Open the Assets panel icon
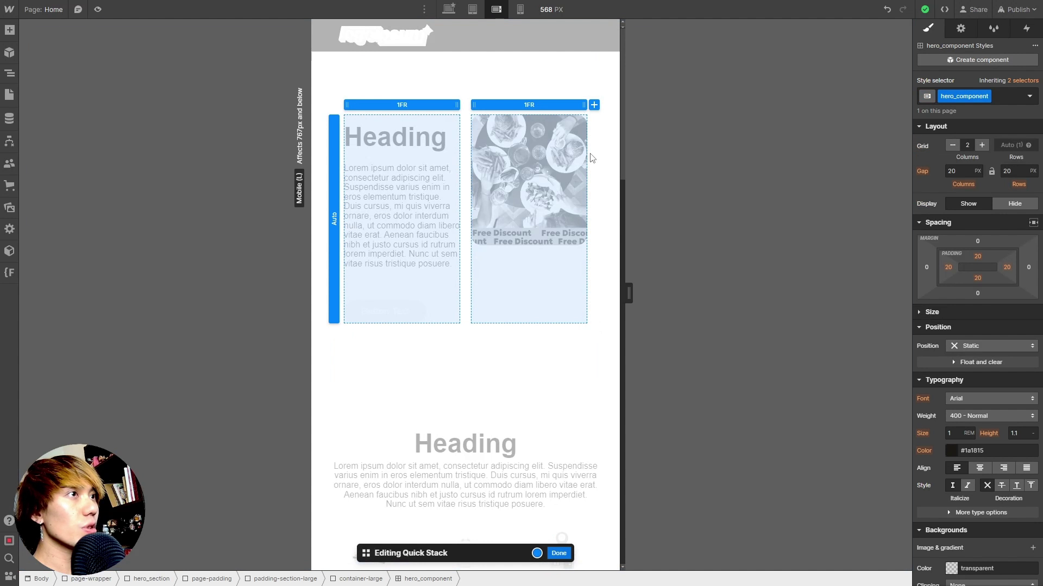This screenshot has height=586, width=1043. [x=9, y=207]
